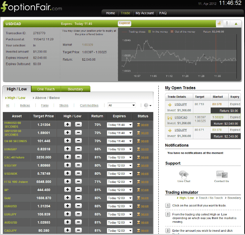Screen dimensions: 245x235
Task: Click the plus (High) button for Gold
Action: [x=68, y=198]
